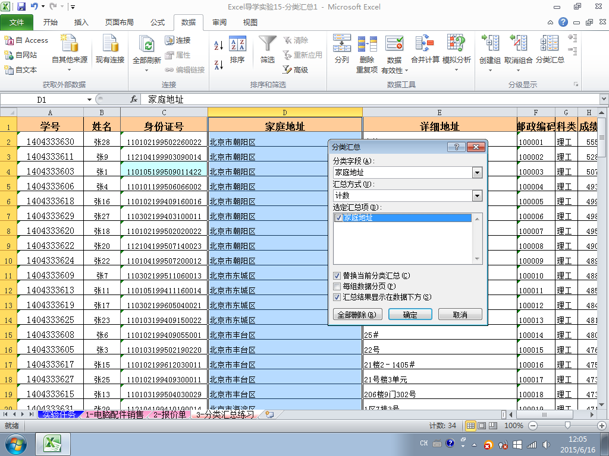Click Group (创建组) icon
Image resolution: width=609 pixels, height=456 pixels.
490,43
